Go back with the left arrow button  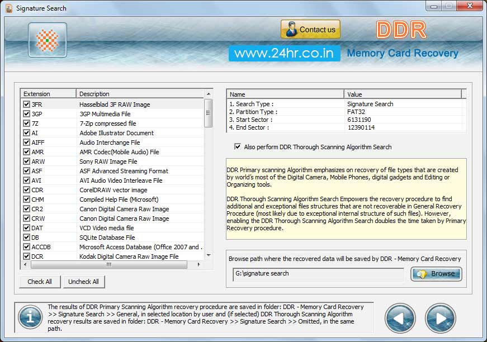(x=400, y=318)
